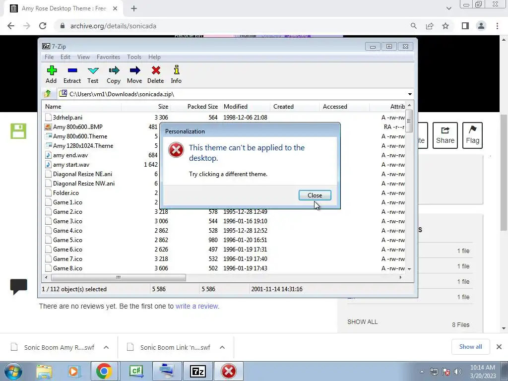Image resolution: width=508 pixels, height=381 pixels.
Task: Go up one folder level in 7-Zip
Action: click(x=48, y=94)
